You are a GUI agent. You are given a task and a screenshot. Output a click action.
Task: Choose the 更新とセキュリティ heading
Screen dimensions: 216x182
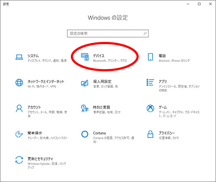pos(40,159)
